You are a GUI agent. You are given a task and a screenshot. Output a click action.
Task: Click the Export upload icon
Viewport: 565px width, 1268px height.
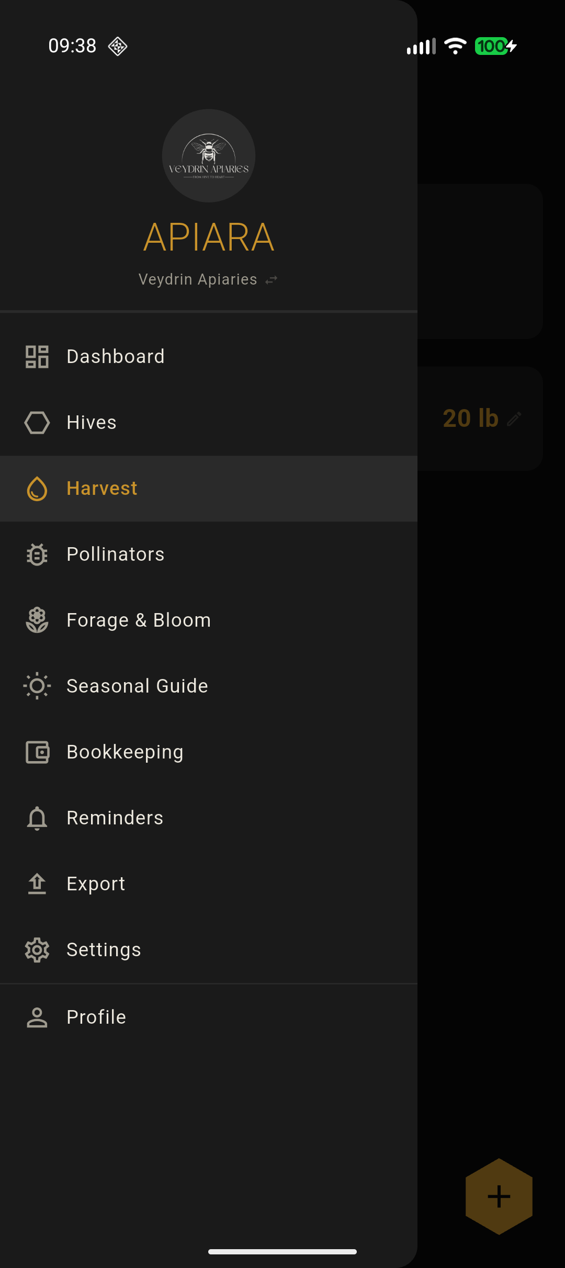pos(37,884)
